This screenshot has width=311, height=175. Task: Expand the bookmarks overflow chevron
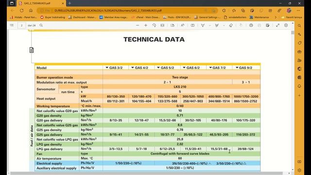276,17
